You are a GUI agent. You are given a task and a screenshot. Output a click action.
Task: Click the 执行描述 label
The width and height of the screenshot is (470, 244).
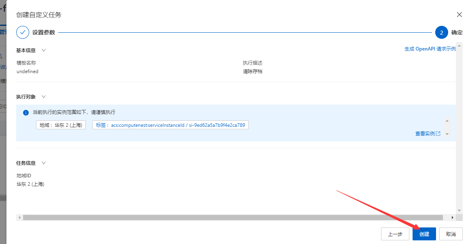[x=252, y=63]
